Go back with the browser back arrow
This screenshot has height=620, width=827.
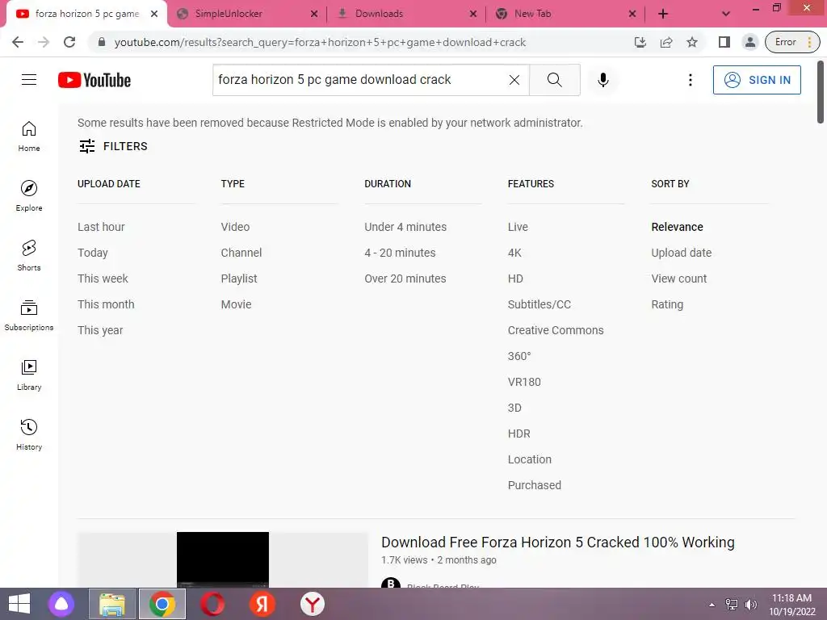click(18, 42)
